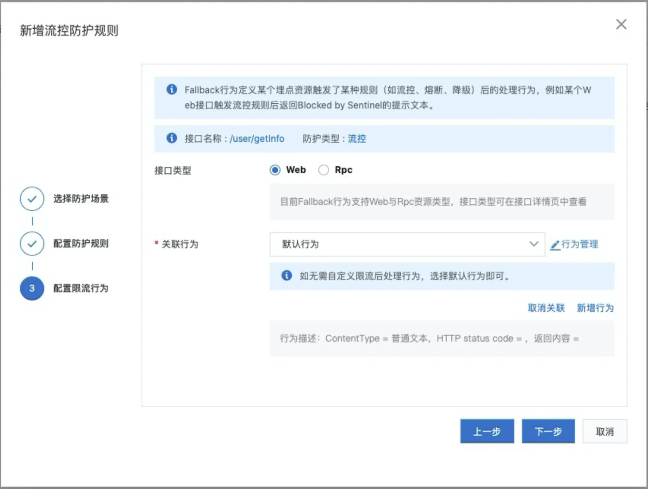Click the 新增行为 link
648x489 pixels.
[x=595, y=308]
